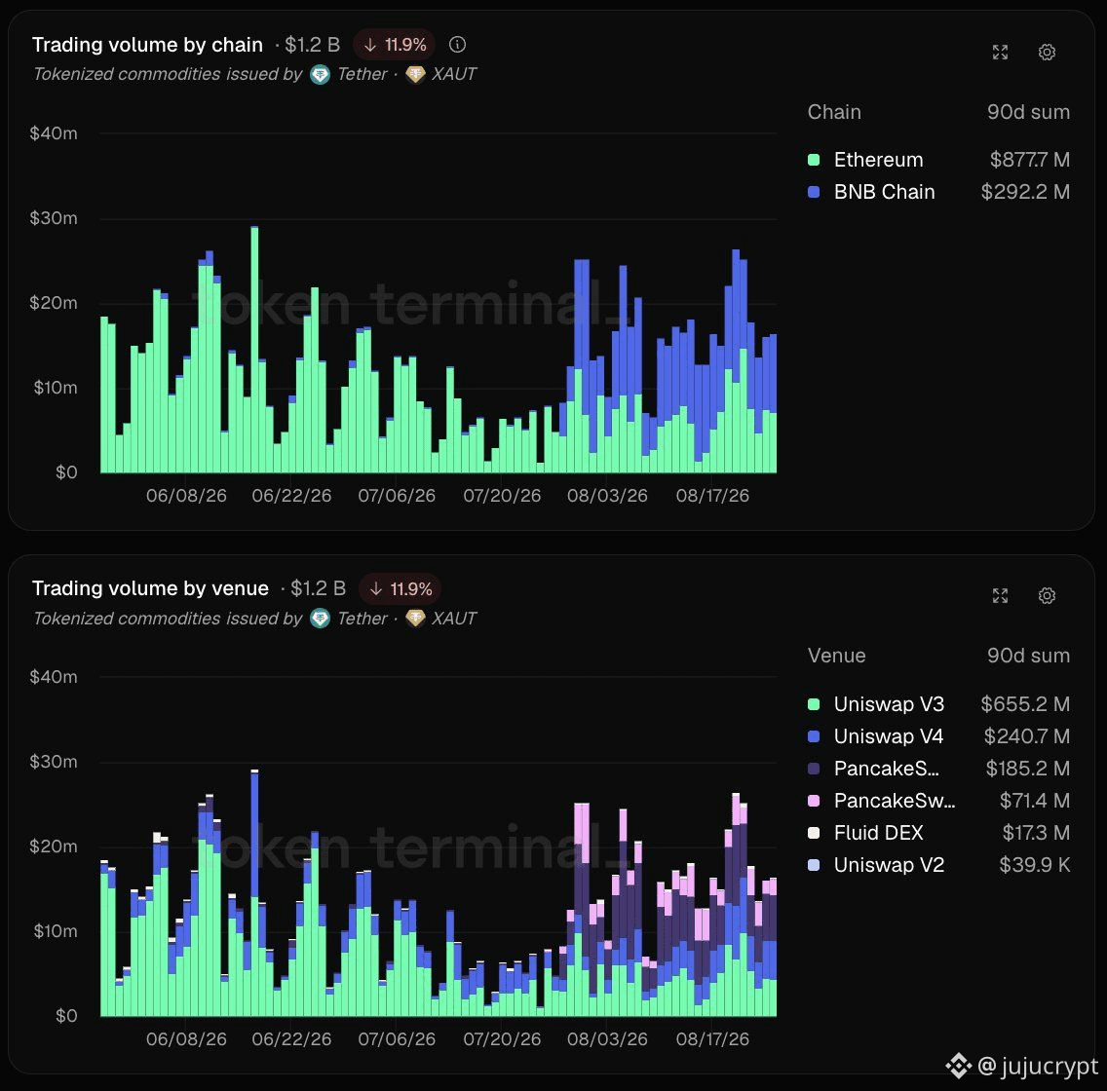Screen dimensions: 1107x1091
Task: Expand the Trading volume by chain chart fullscreen
Action: click(x=1000, y=53)
